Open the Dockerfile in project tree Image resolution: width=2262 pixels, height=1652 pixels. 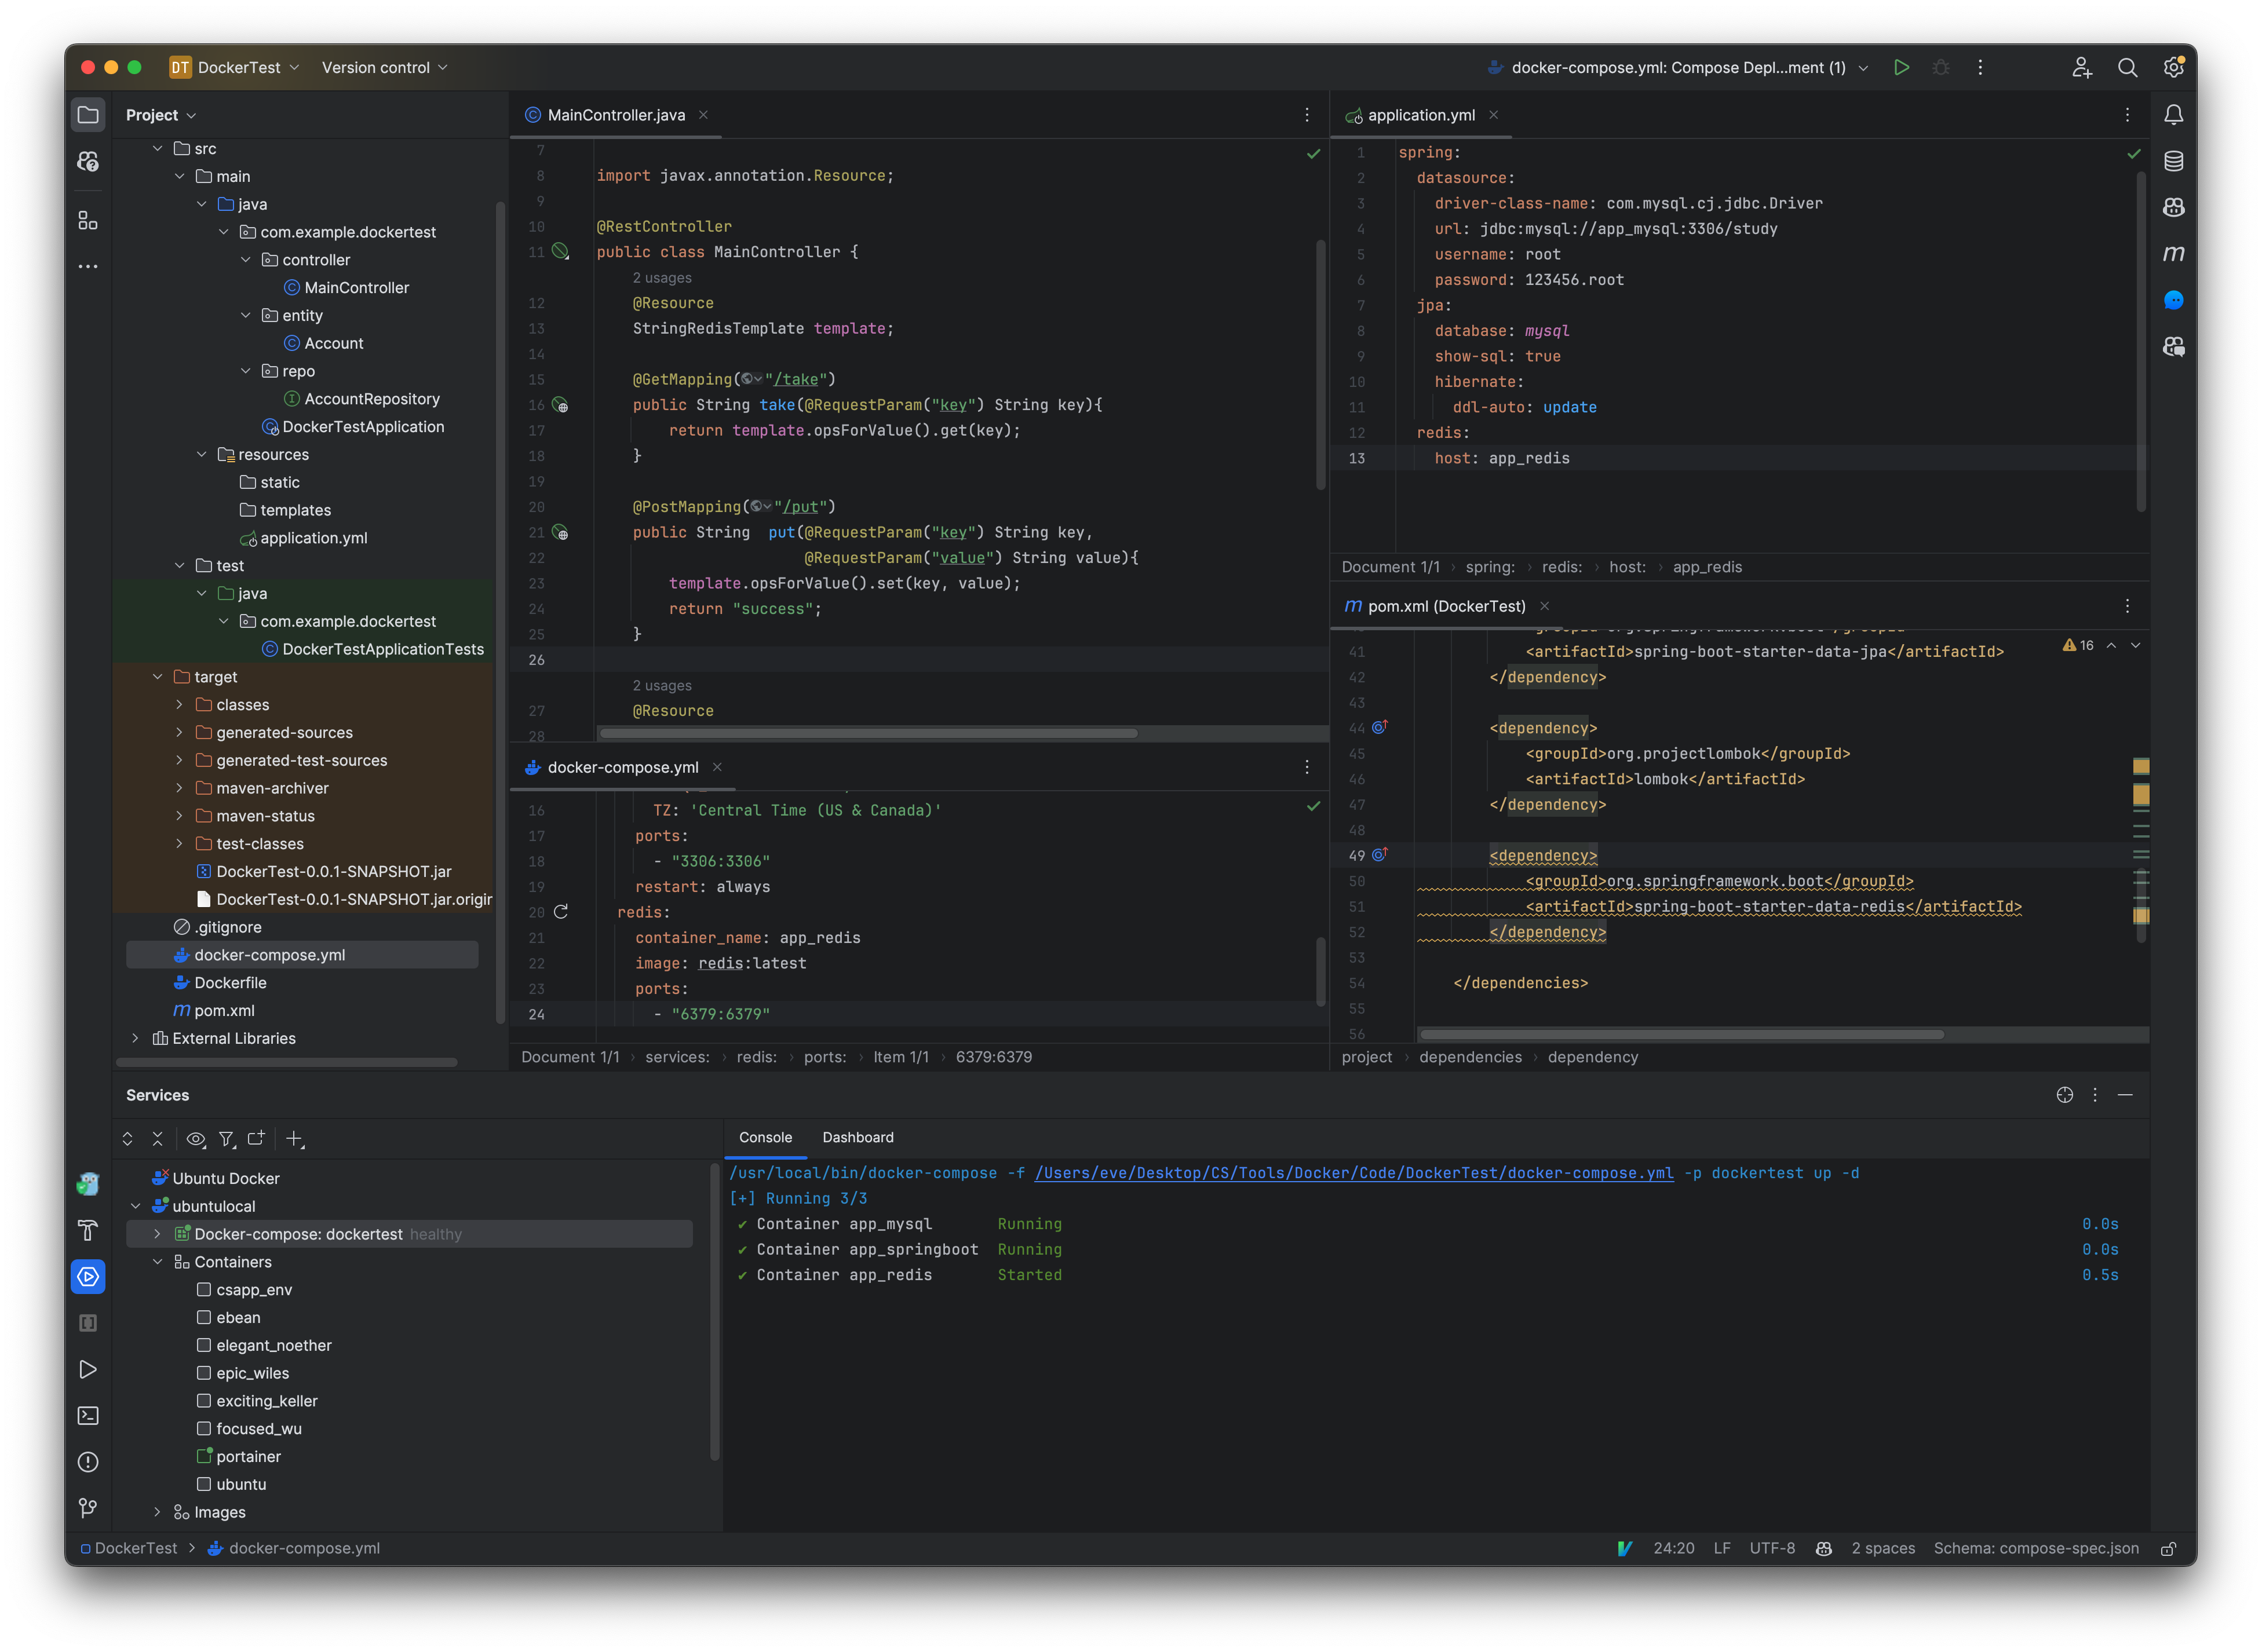230,983
